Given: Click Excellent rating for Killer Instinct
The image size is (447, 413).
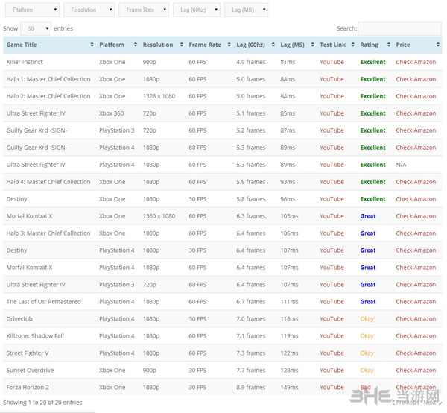Looking at the screenshot, I should 372,62.
